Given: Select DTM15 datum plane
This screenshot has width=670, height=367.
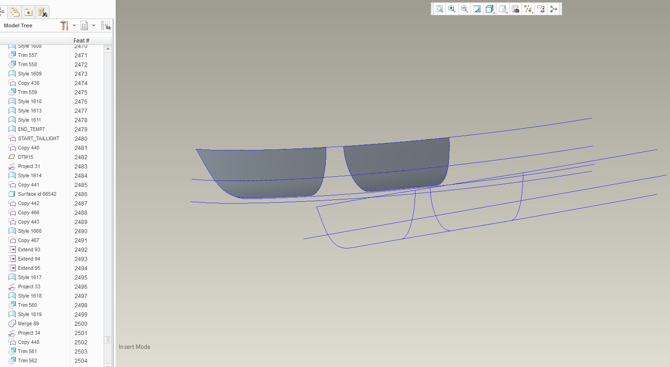Looking at the screenshot, I should 25,157.
